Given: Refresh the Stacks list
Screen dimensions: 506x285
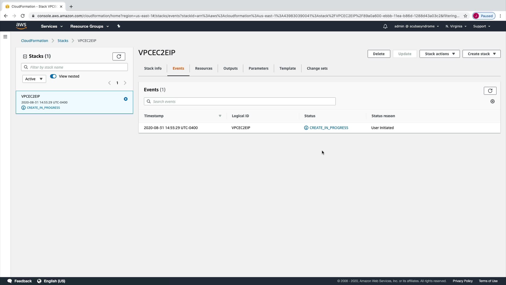Looking at the screenshot, I should [119, 56].
